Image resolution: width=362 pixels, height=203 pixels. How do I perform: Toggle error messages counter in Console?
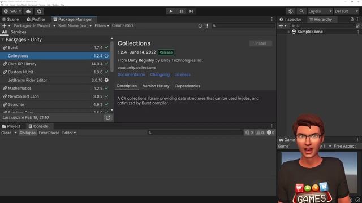pyautogui.click(x=270, y=133)
